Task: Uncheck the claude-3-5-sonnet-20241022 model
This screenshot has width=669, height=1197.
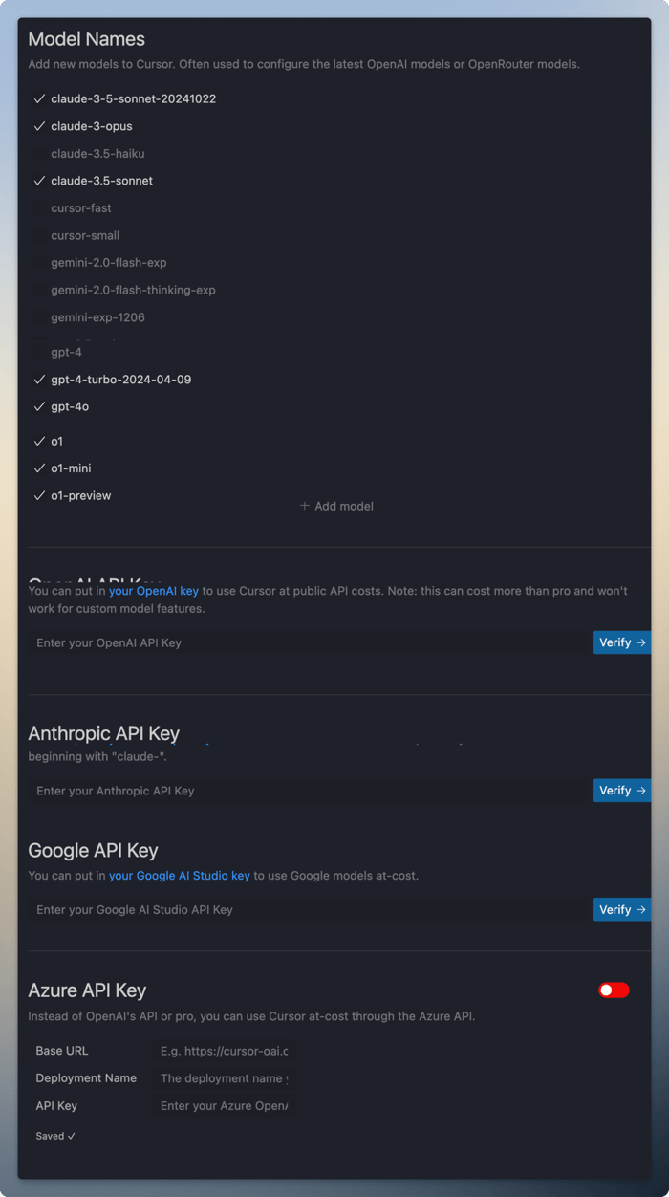Action: [x=40, y=98]
